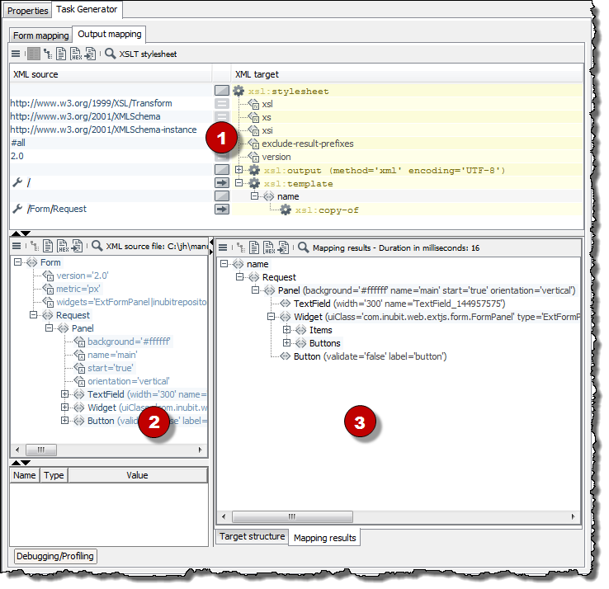Viewport: 609px width, 589px height.
Task: Open the Properties tab
Action: pos(28,11)
